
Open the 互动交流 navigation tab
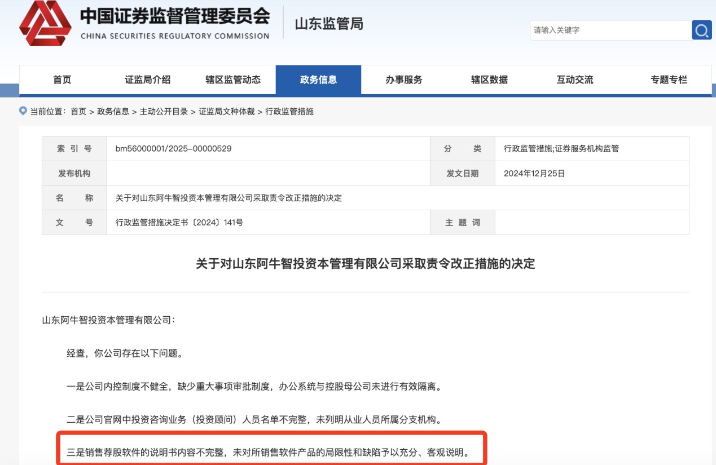point(575,79)
